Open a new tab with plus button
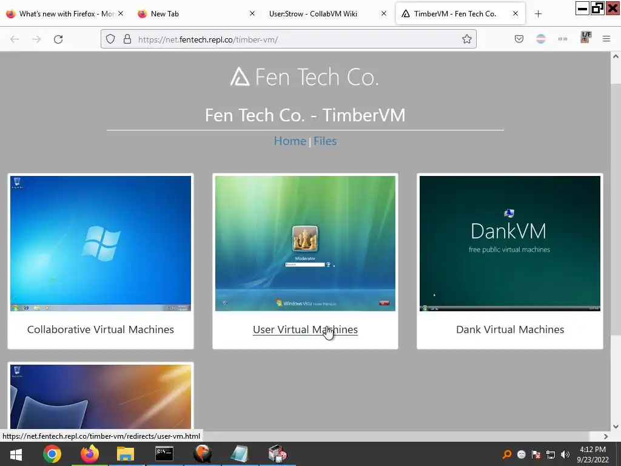Viewport: 621px width, 466px height. tap(538, 14)
